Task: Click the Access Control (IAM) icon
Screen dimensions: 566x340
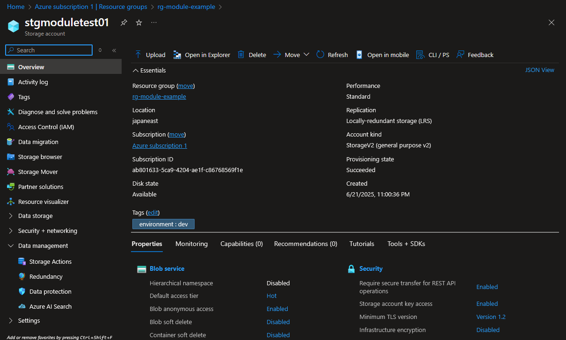Action: (11, 127)
